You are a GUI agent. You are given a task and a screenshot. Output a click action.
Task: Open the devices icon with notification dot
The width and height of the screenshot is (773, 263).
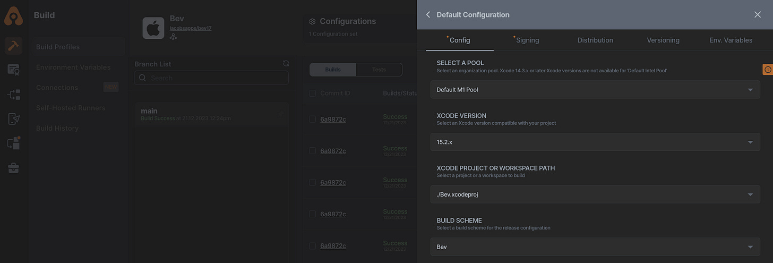pos(13,143)
